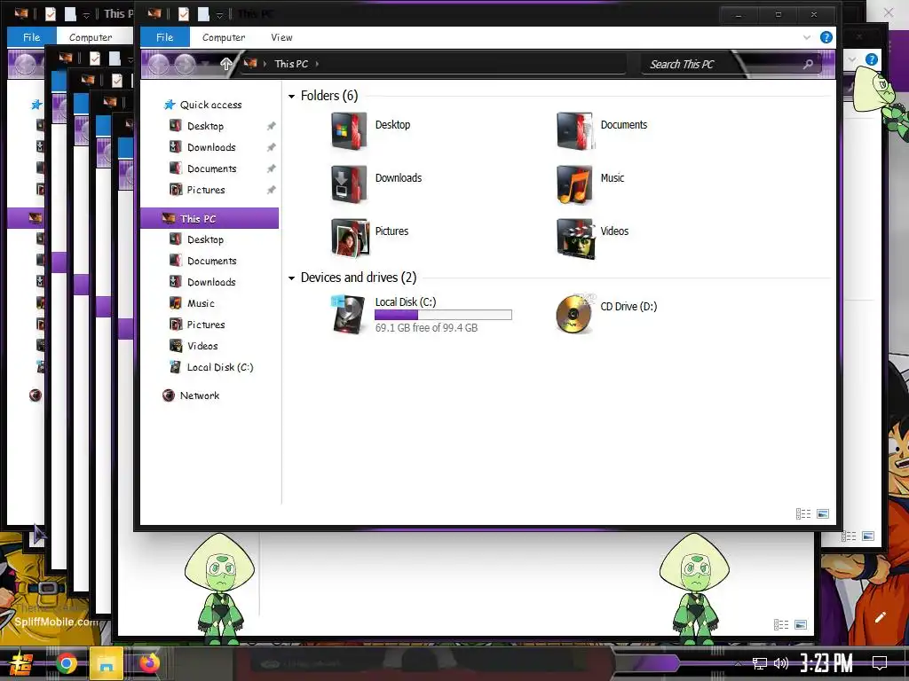Go up one level with the Up arrow

[226, 64]
